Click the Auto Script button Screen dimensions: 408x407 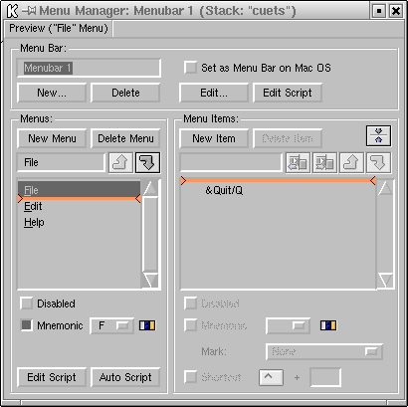point(125,377)
